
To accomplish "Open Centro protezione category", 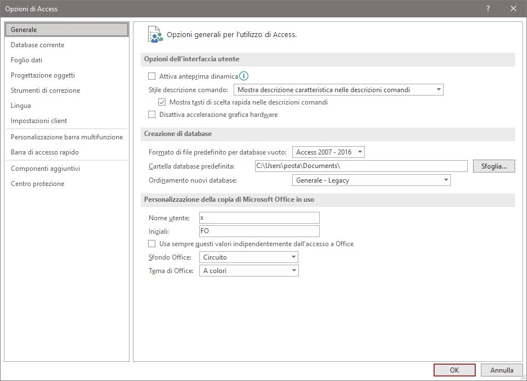I will 66,183.
